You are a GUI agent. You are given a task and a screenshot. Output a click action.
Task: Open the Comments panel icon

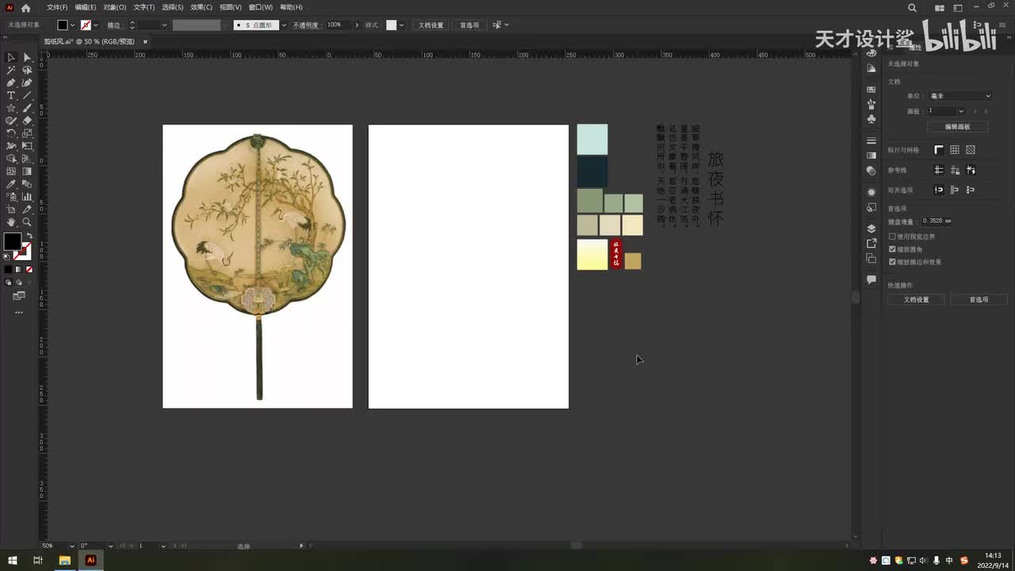click(871, 280)
